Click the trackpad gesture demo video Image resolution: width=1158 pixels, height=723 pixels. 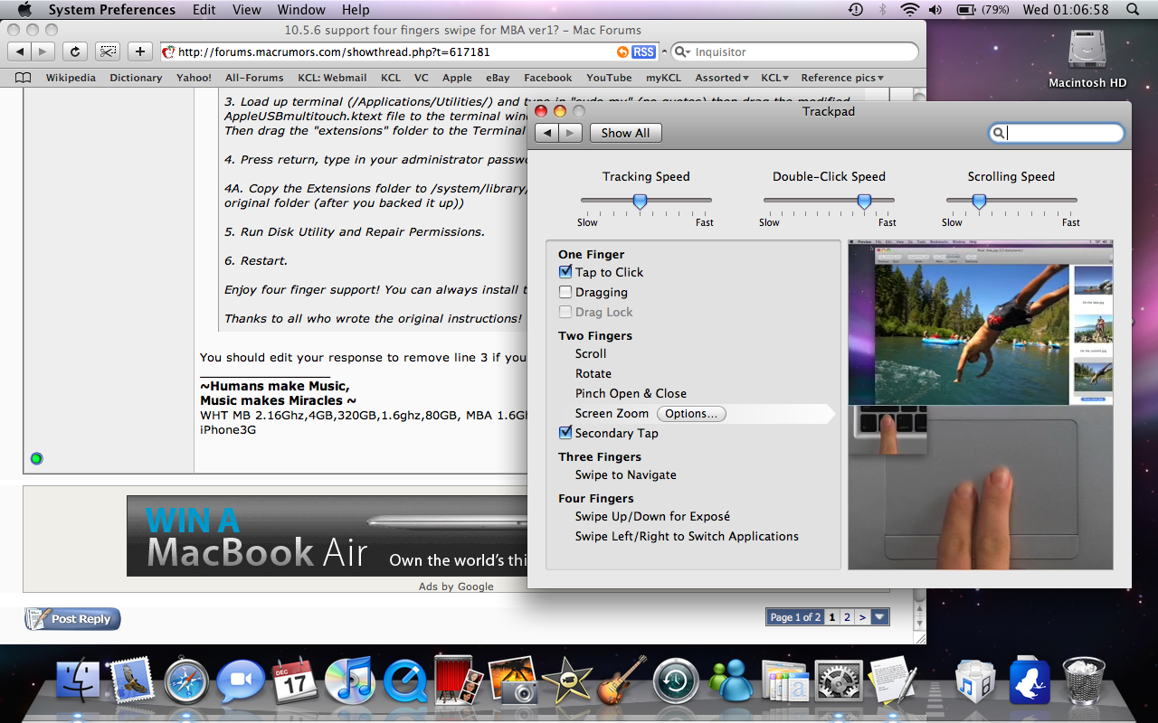[x=980, y=404]
